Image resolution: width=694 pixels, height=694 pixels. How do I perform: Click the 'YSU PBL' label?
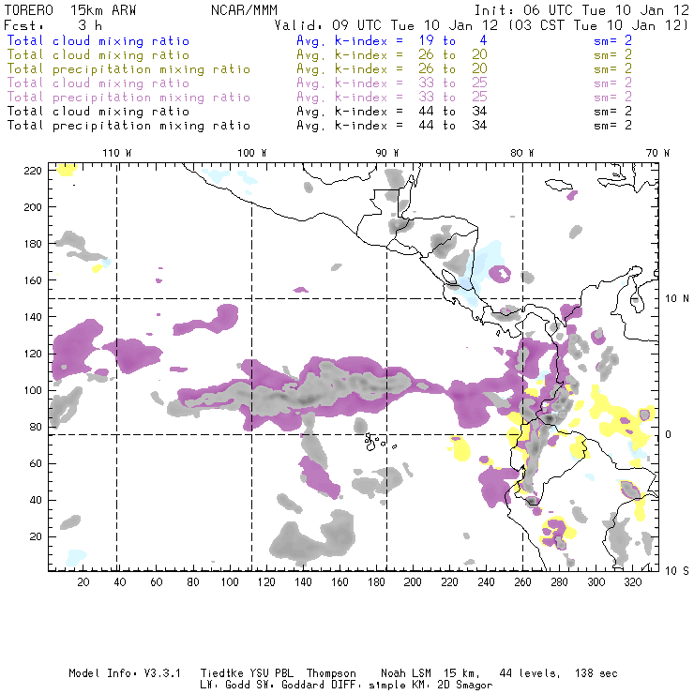pos(272,673)
